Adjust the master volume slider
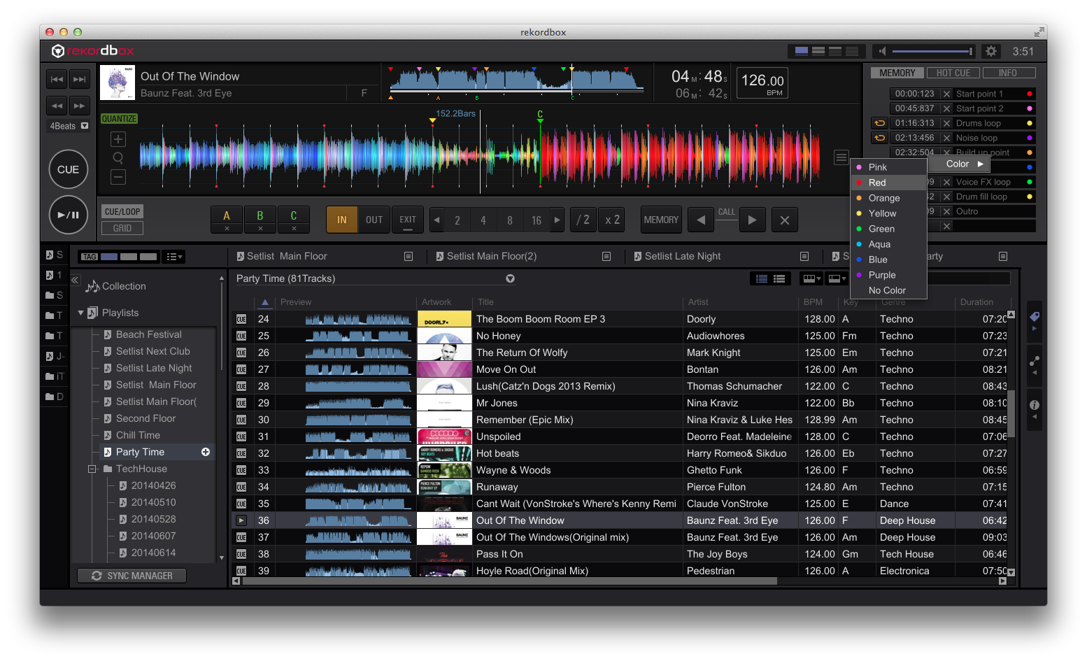 point(932,51)
